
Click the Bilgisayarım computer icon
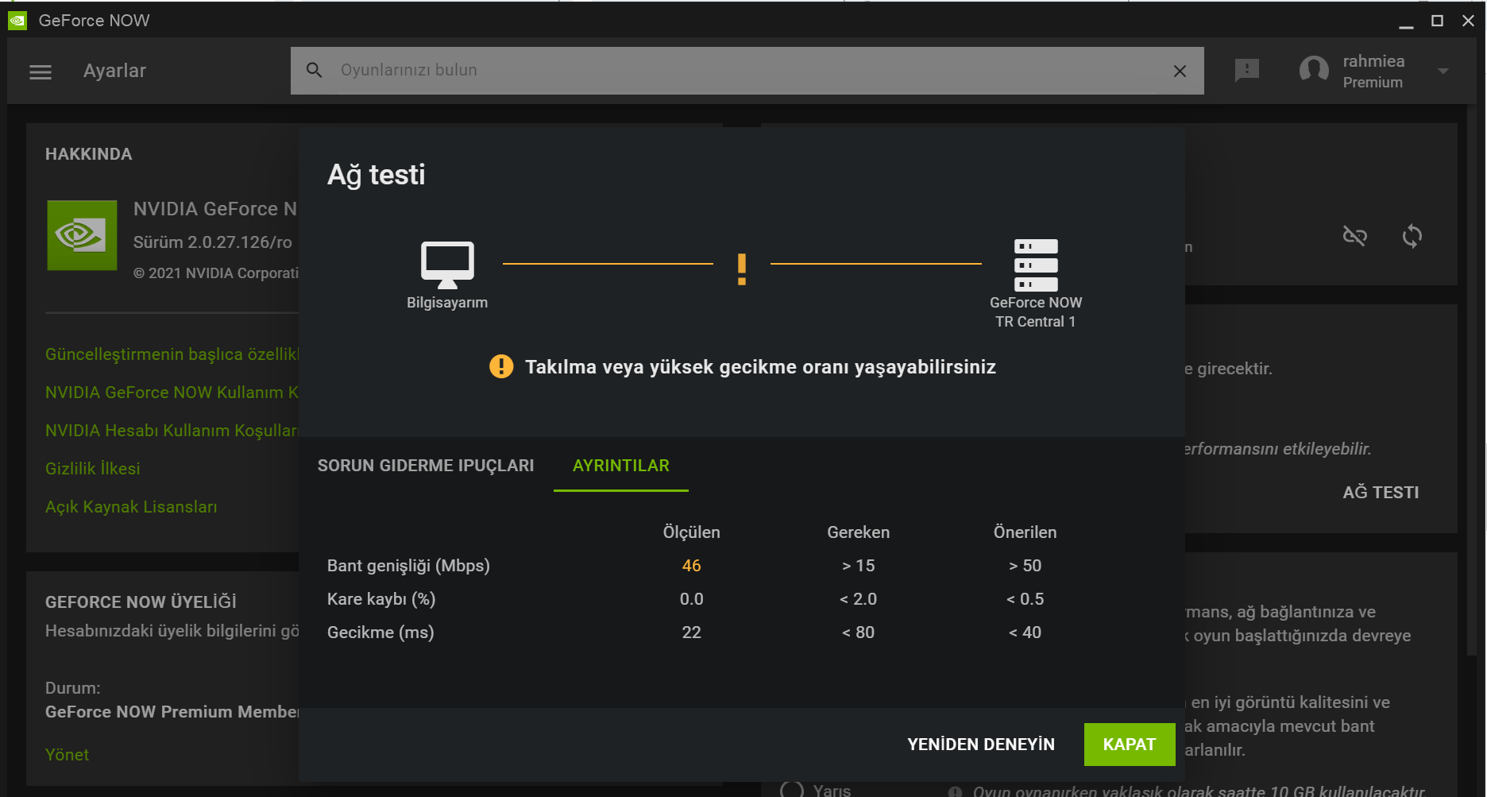click(447, 265)
